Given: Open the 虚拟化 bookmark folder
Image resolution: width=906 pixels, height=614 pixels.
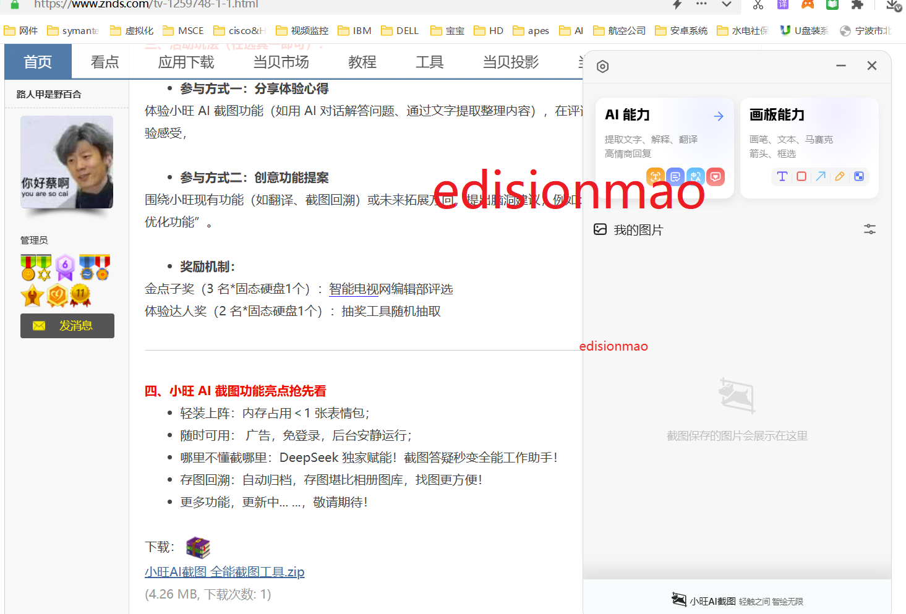Looking at the screenshot, I should point(132,30).
